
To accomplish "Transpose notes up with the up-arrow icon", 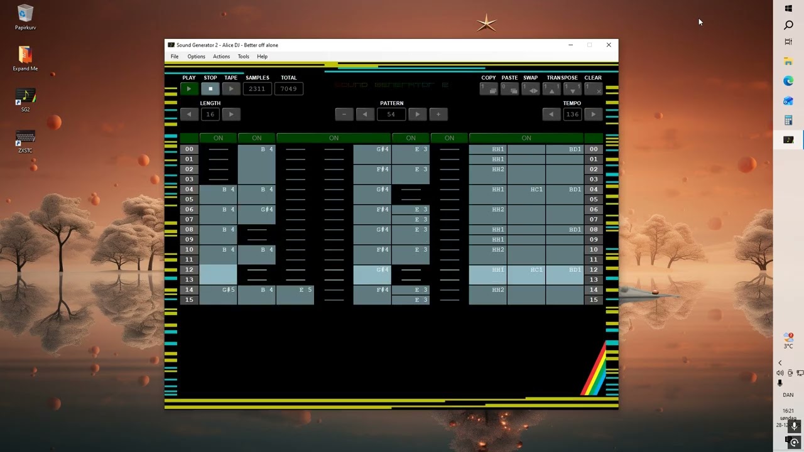I will click(x=551, y=89).
